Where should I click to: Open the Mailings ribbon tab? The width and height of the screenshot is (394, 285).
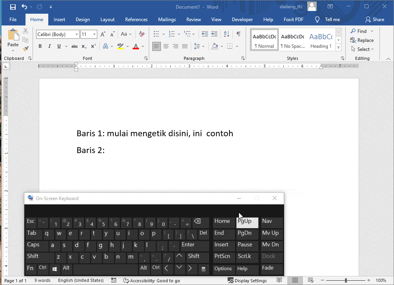pyautogui.click(x=167, y=19)
